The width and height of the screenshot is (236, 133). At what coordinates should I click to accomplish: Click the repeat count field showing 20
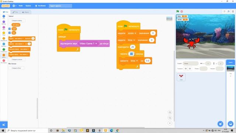pyautogui.click(x=133, y=47)
